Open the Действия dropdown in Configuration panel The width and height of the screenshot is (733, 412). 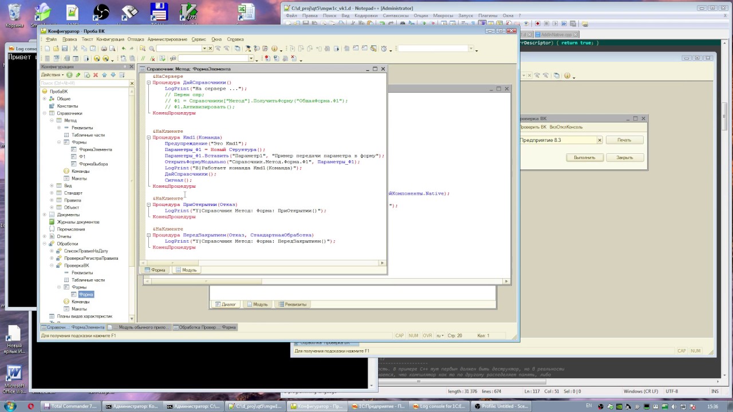[53, 75]
